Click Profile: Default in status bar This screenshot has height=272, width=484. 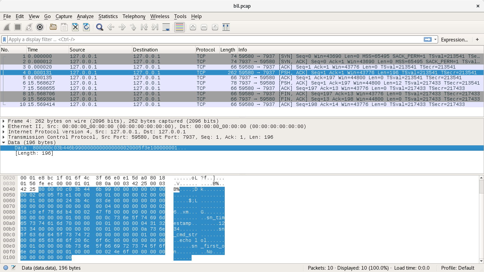tap(458, 268)
